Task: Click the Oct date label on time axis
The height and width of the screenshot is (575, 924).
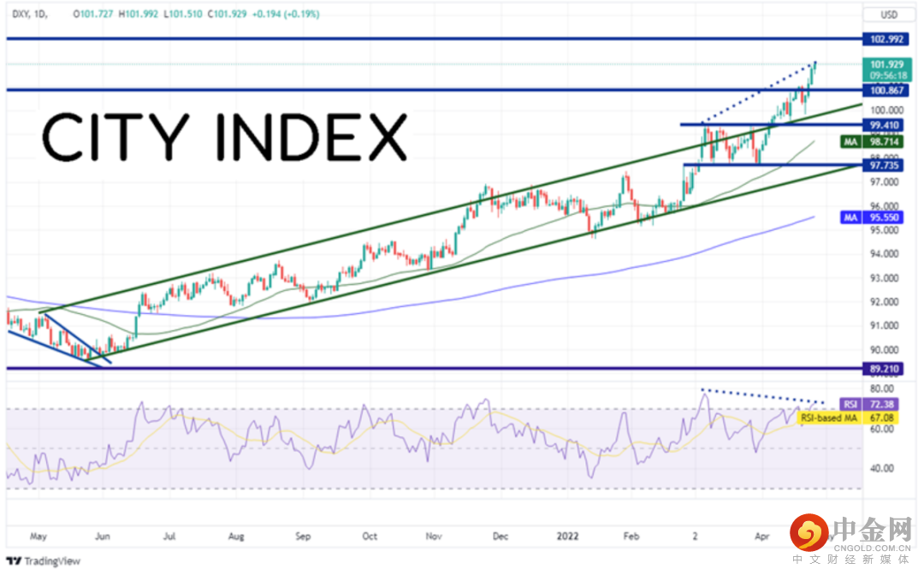Action: tap(370, 536)
